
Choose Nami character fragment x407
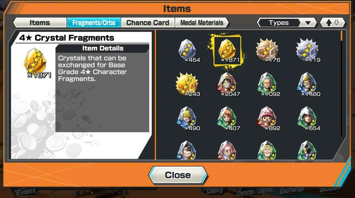pyautogui.click(x=227, y=118)
